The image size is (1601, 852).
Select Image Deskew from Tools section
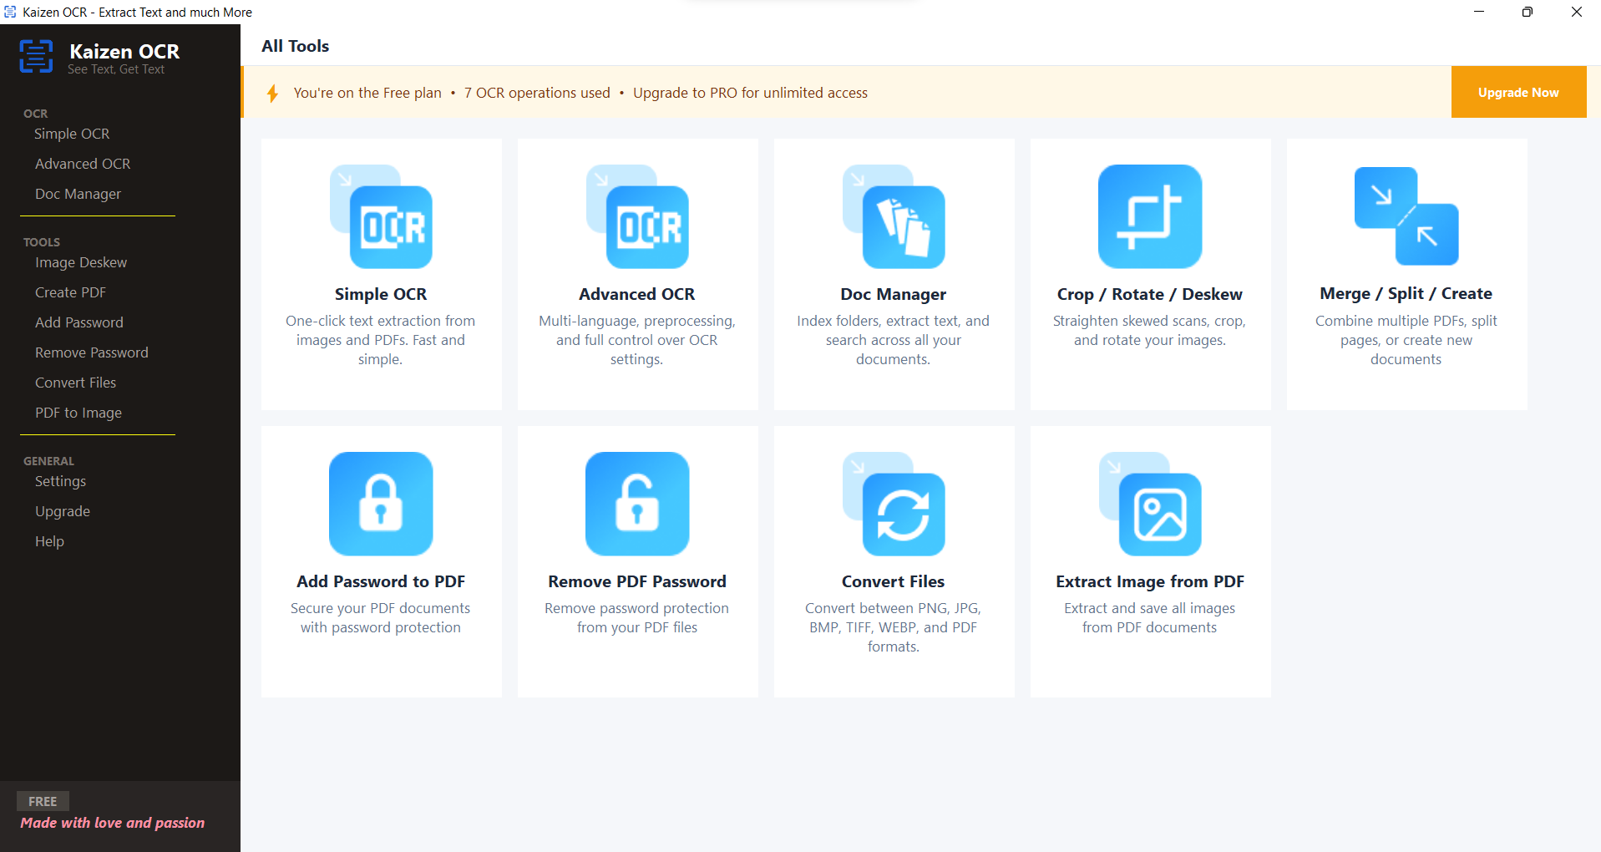coord(81,262)
